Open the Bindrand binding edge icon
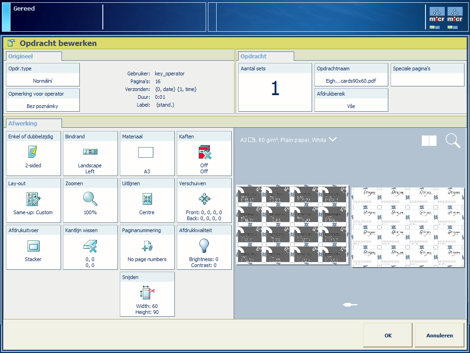Screen dimensions: 470x353 (x=90, y=152)
